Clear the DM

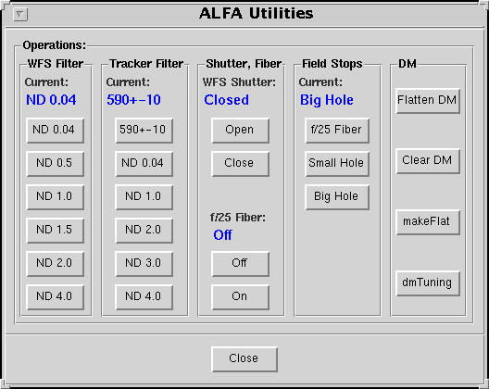point(428,161)
